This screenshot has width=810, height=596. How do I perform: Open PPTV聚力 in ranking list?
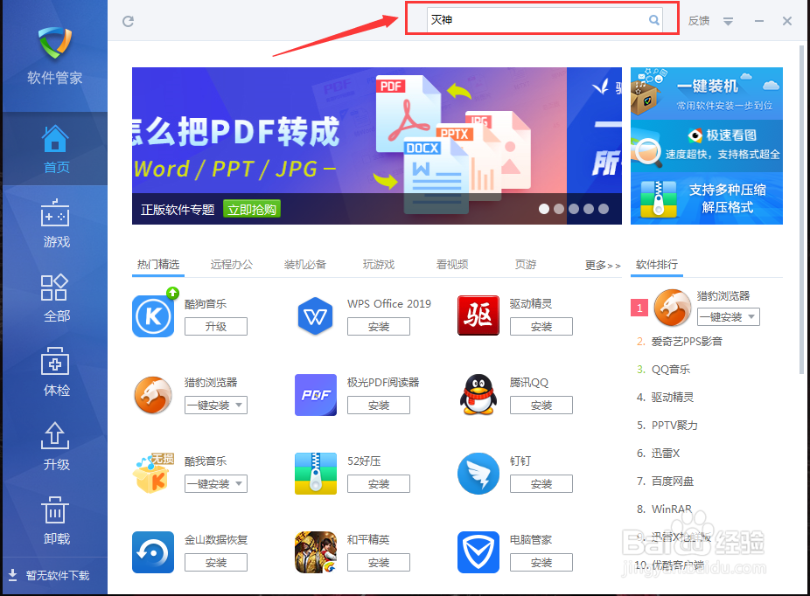point(674,426)
